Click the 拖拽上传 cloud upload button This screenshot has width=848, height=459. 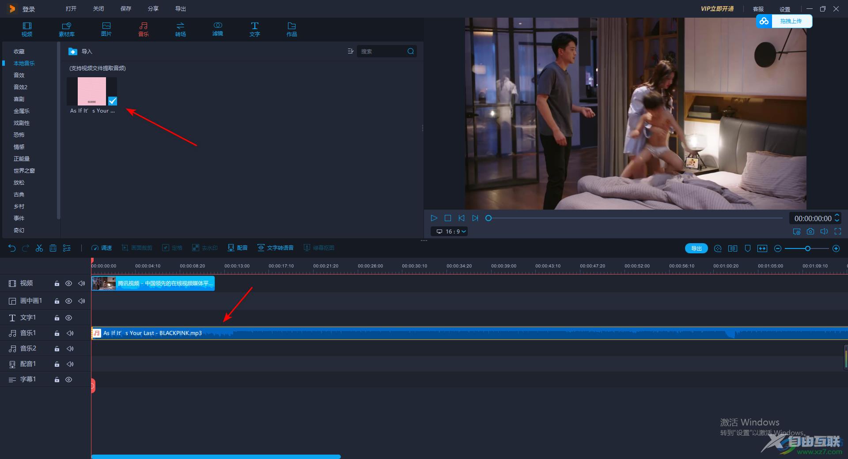click(784, 21)
